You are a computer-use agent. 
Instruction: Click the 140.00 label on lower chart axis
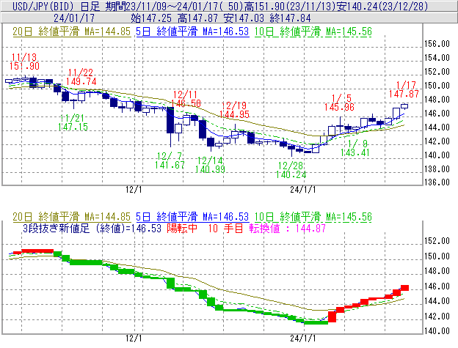point(437,331)
